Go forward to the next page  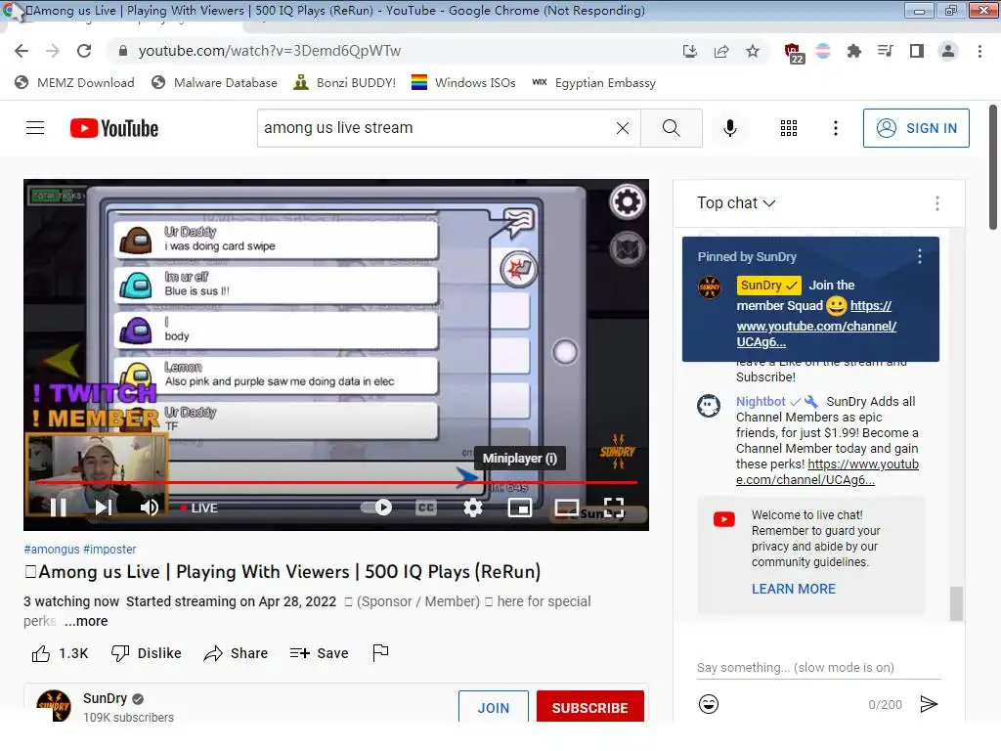(53, 51)
